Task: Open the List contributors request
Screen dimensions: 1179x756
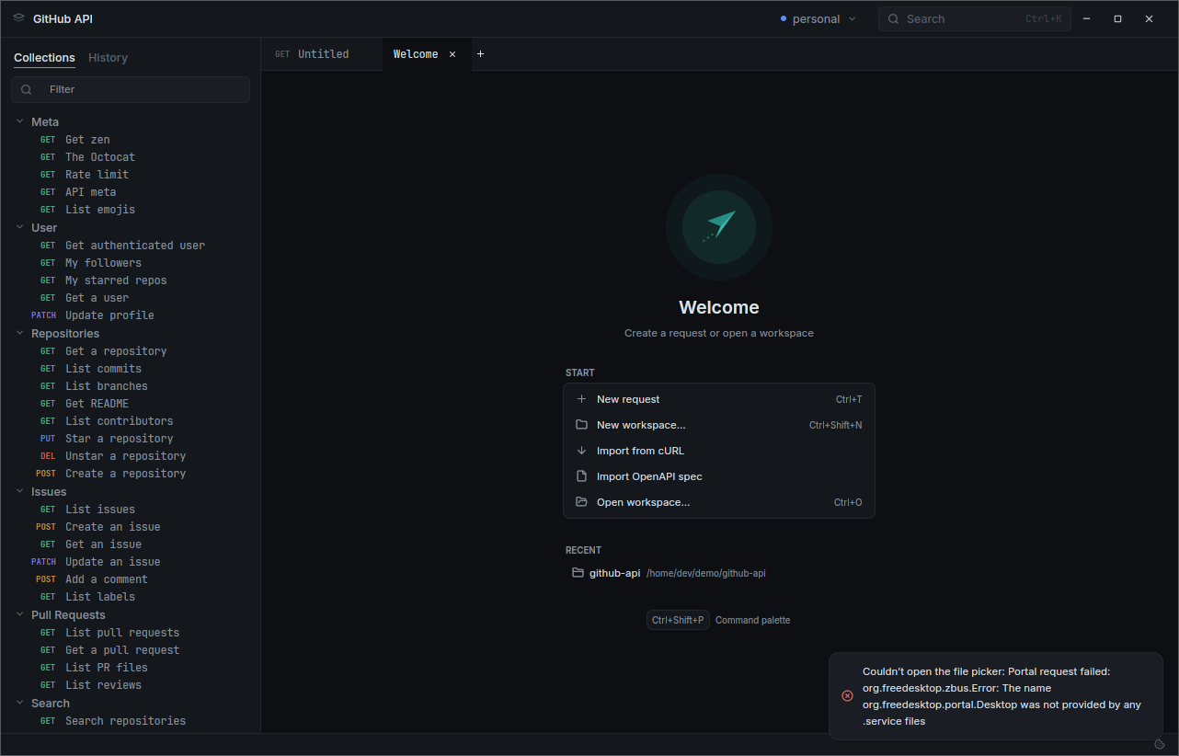Action: click(131, 421)
